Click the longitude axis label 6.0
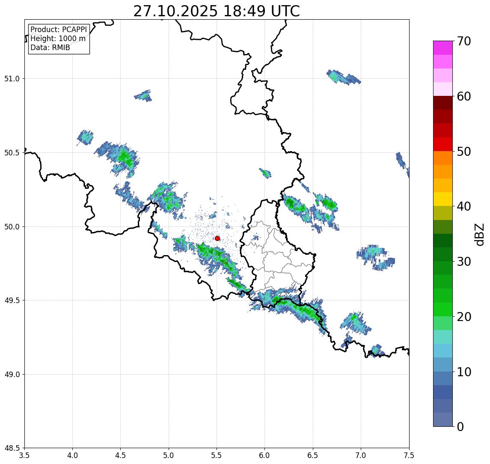490x464 pixels. click(x=265, y=455)
